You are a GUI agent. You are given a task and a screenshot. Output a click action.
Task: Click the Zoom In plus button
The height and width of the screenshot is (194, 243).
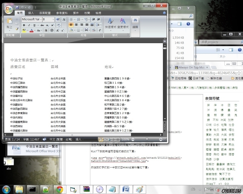click(x=161, y=139)
